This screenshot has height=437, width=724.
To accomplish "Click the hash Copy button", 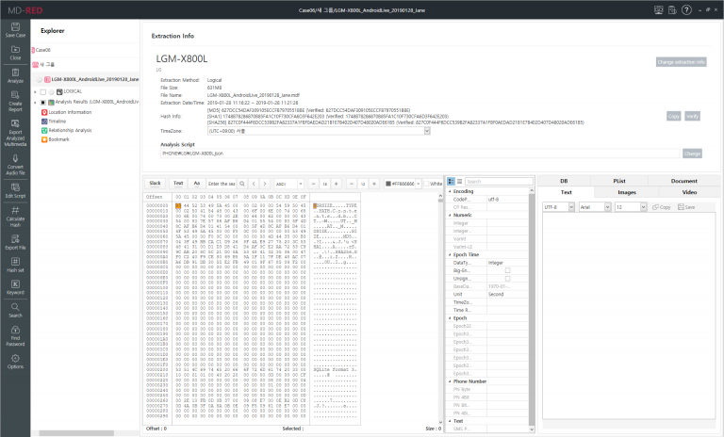I will [674, 116].
